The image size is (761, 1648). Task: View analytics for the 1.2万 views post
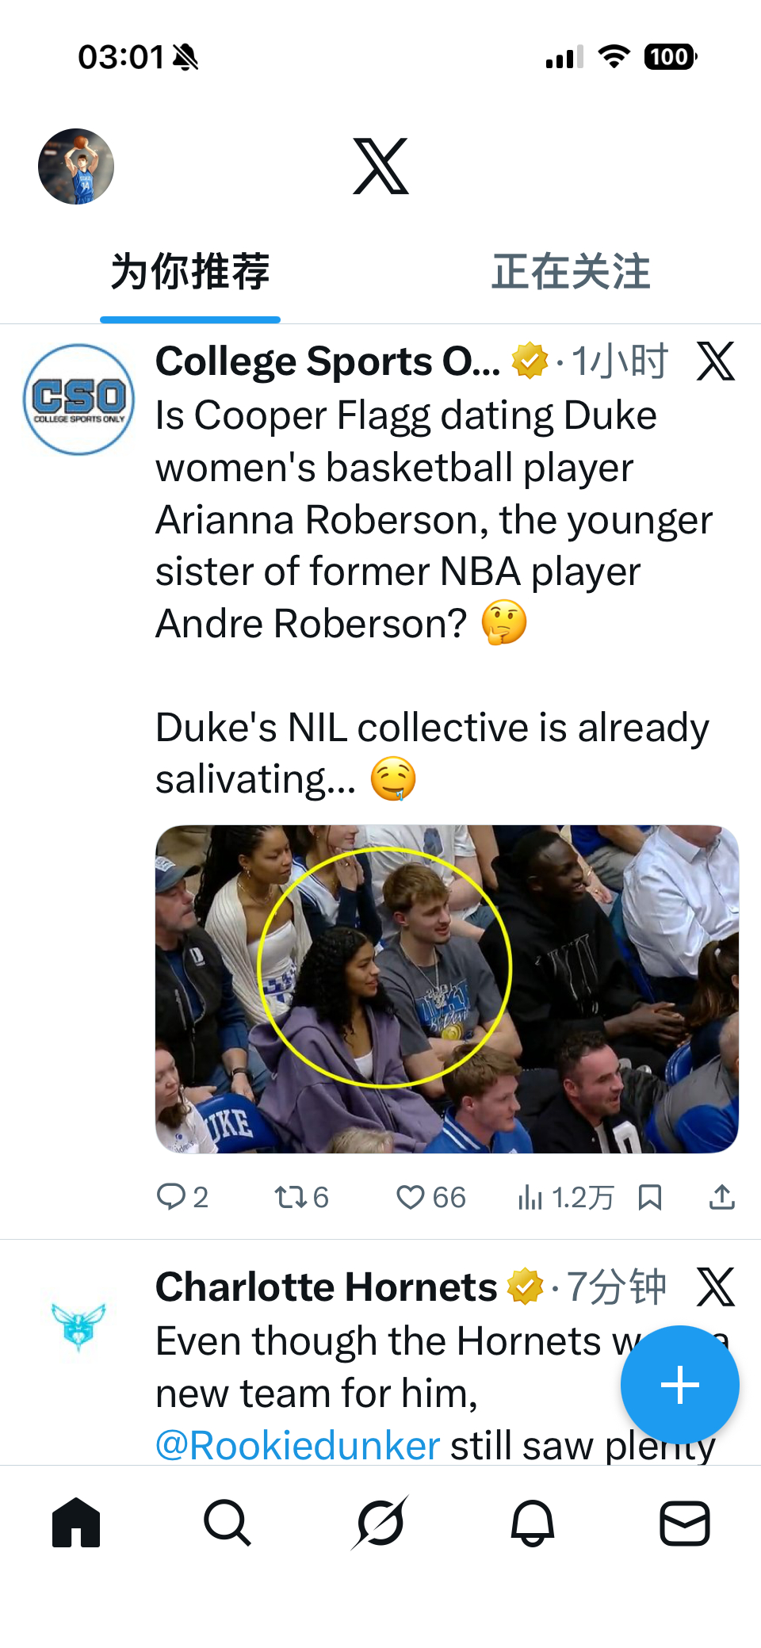(564, 1197)
